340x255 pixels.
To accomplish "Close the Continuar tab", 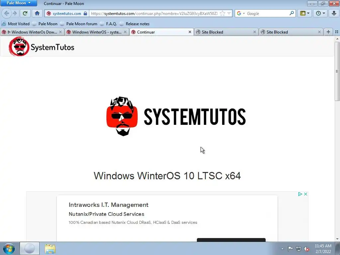I will click(x=190, y=32).
